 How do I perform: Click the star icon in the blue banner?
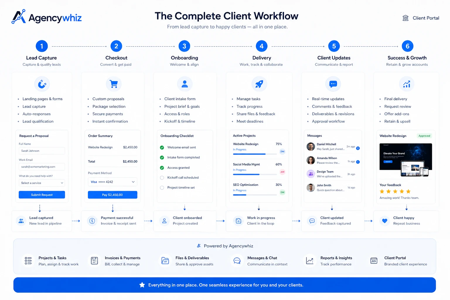pos(142,285)
